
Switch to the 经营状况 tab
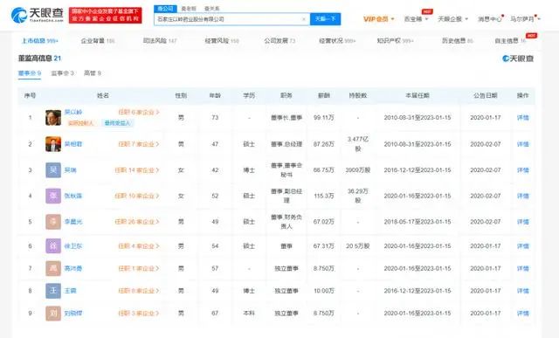tap(337, 41)
